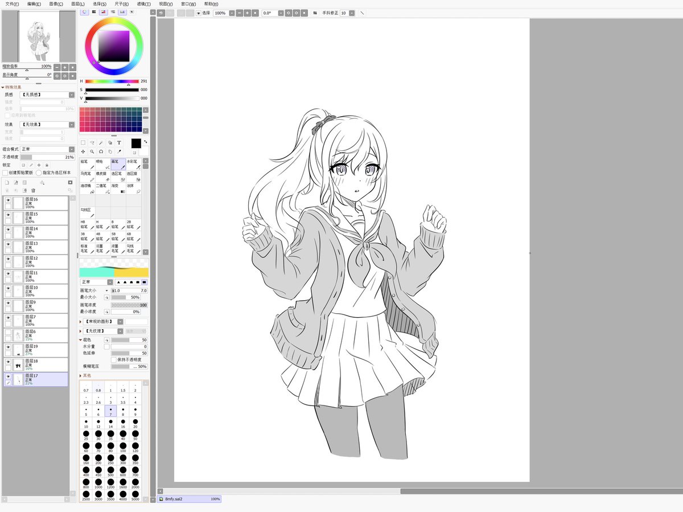Screen dimensions: 683x512
Task: Select the 马克笔 marker tool
Action: click(x=87, y=176)
